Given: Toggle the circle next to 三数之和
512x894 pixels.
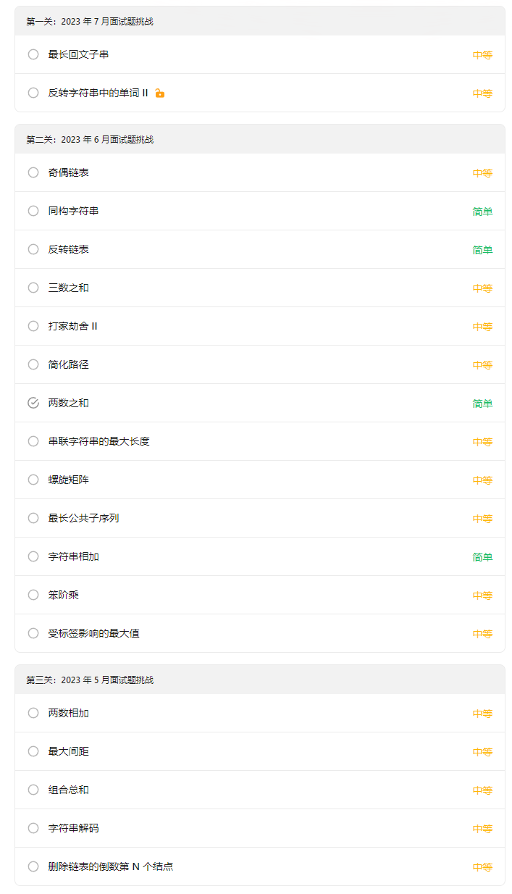Looking at the screenshot, I should (x=33, y=288).
